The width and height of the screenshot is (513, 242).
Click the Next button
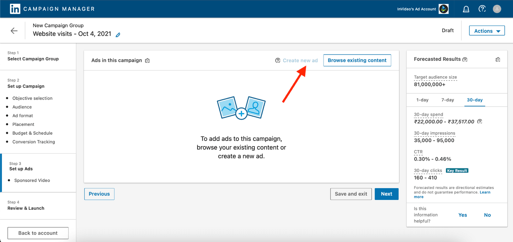[386, 194]
